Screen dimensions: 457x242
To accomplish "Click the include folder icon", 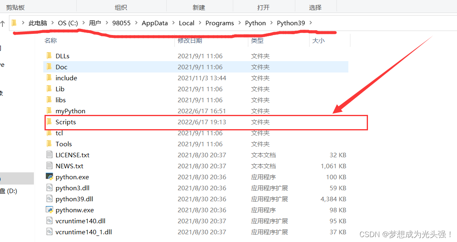I will tap(49, 78).
